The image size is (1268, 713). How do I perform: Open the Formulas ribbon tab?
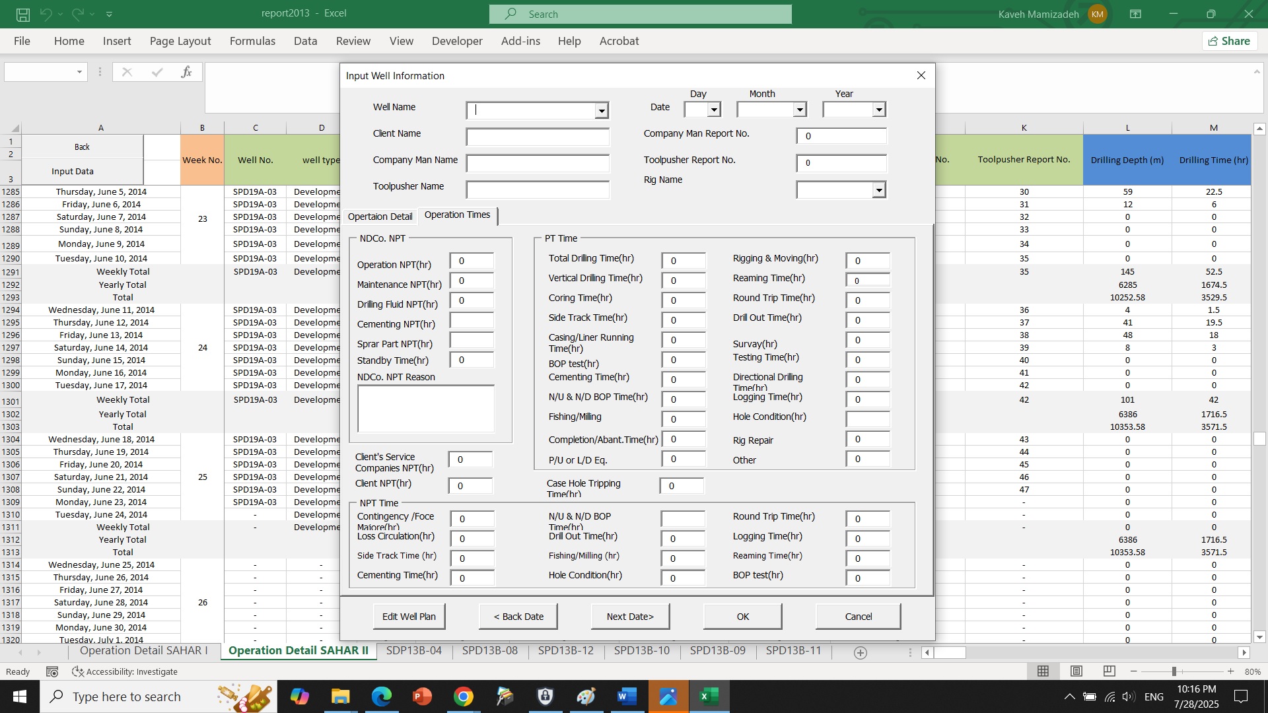pyautogui.click(x=252, y=41)
